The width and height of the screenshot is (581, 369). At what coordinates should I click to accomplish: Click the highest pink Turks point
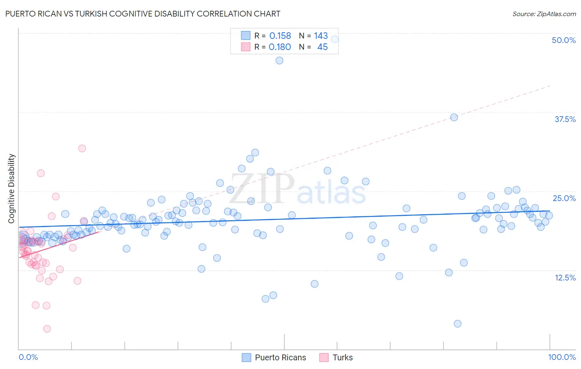(82, 148)
